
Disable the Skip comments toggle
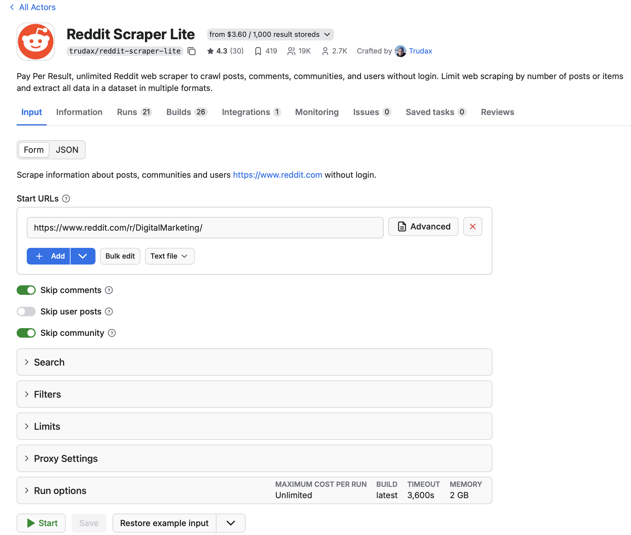[x=26, y=290]
